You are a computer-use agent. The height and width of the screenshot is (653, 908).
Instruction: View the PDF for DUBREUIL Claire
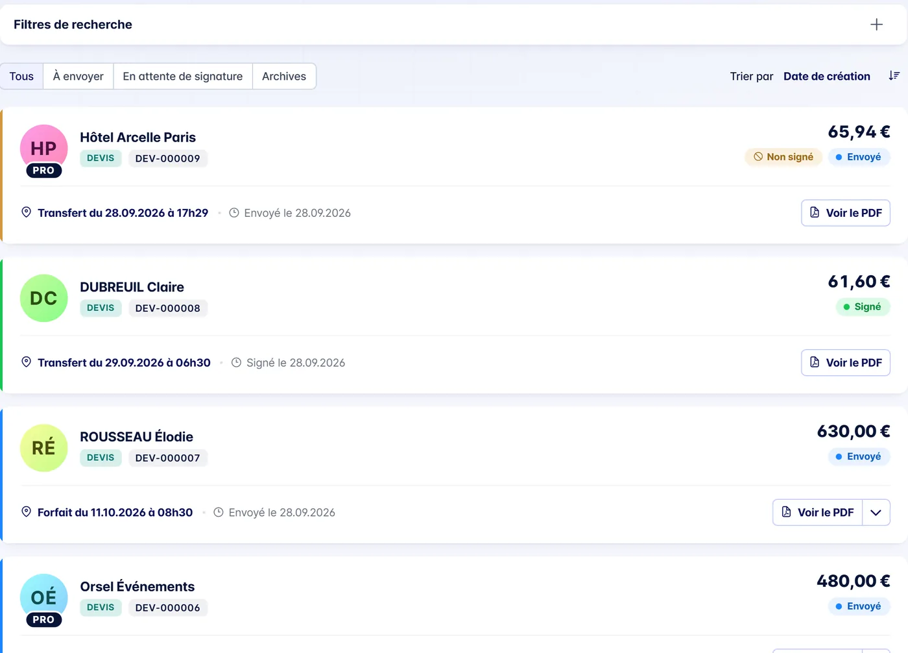[x=846, y=363]
